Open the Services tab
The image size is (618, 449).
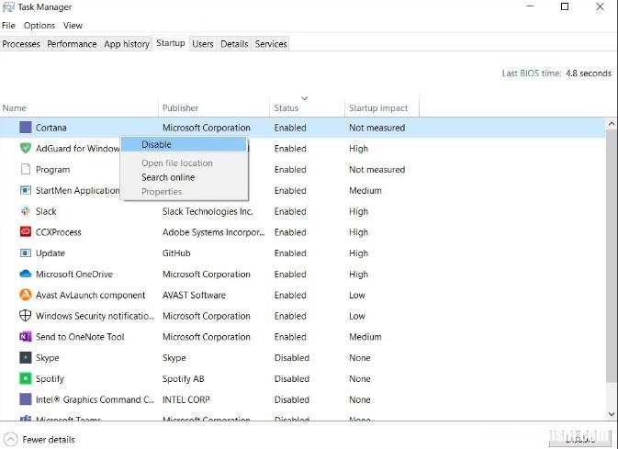(x=271, y=44)
